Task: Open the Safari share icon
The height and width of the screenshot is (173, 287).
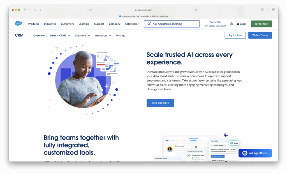Action: [262, 10]
